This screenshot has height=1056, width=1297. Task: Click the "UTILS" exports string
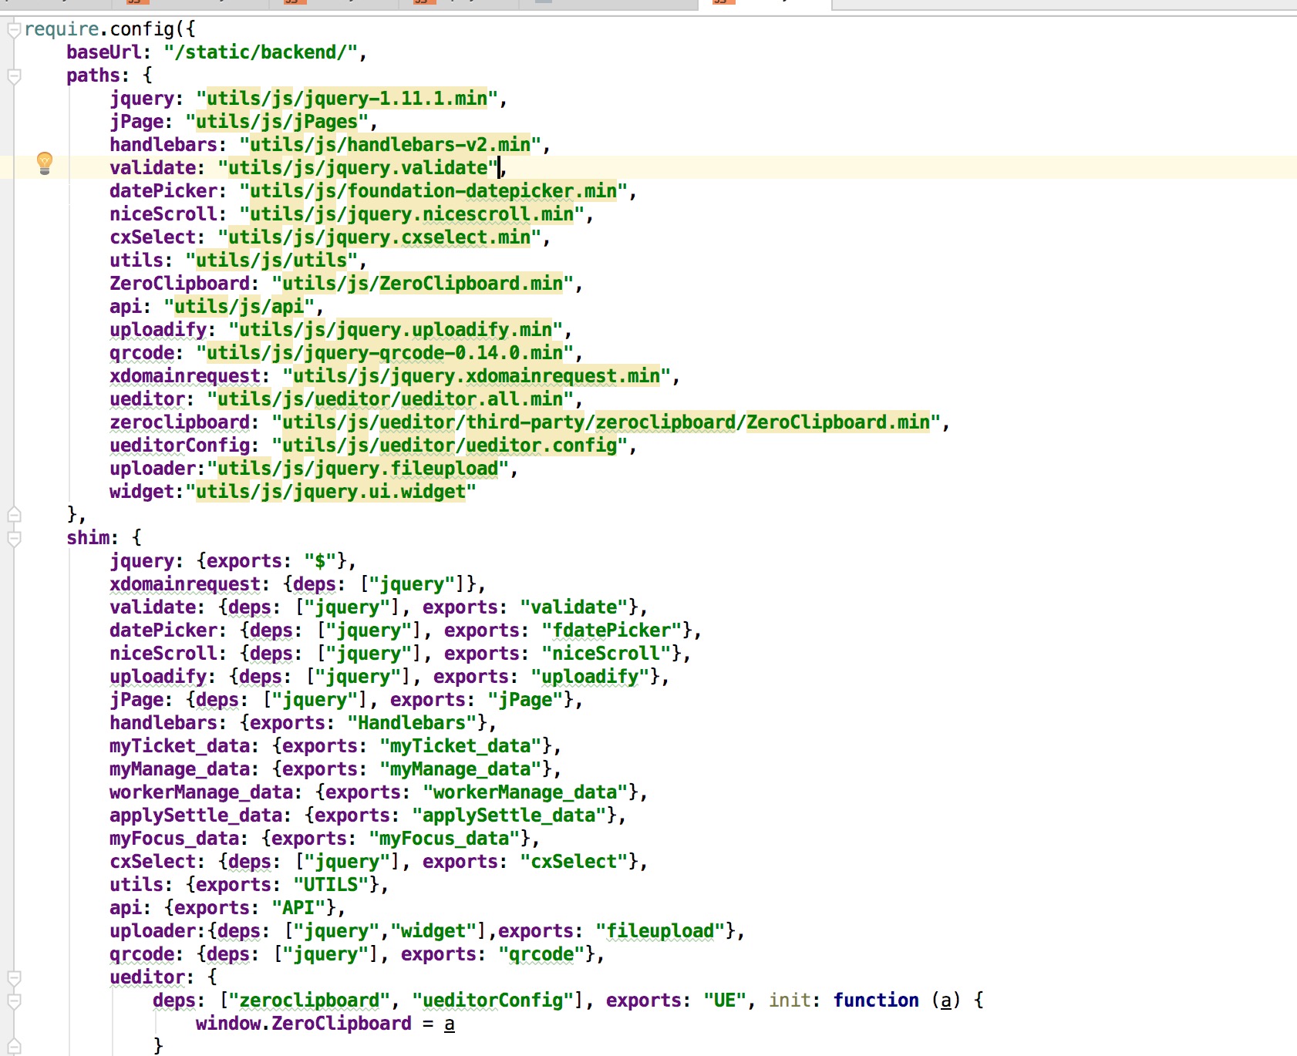[331, 885]
